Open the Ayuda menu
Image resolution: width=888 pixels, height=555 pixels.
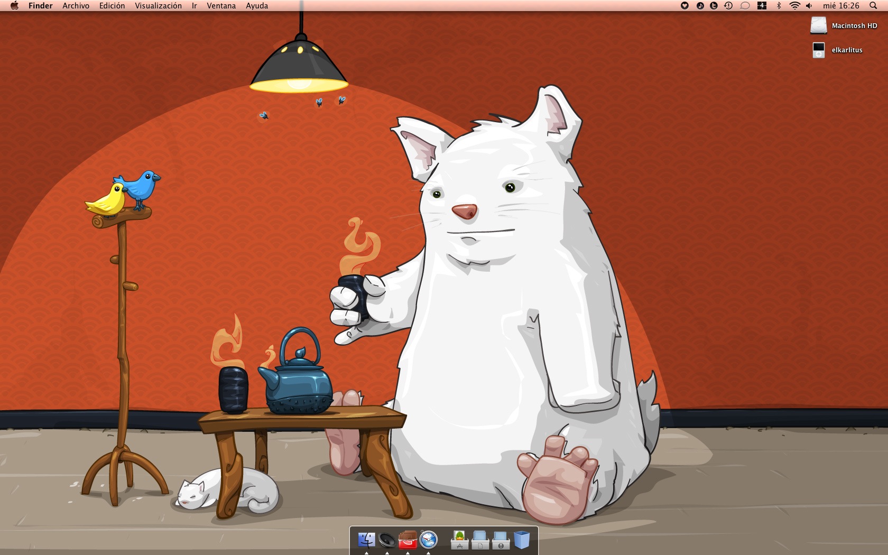pos(257,6)
